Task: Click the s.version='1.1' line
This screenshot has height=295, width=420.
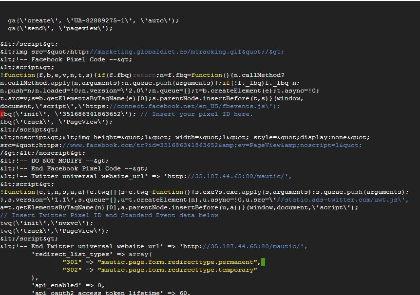Action: click(204, 200)
